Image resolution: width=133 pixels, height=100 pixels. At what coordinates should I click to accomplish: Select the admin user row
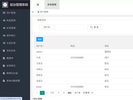(84, 52)
